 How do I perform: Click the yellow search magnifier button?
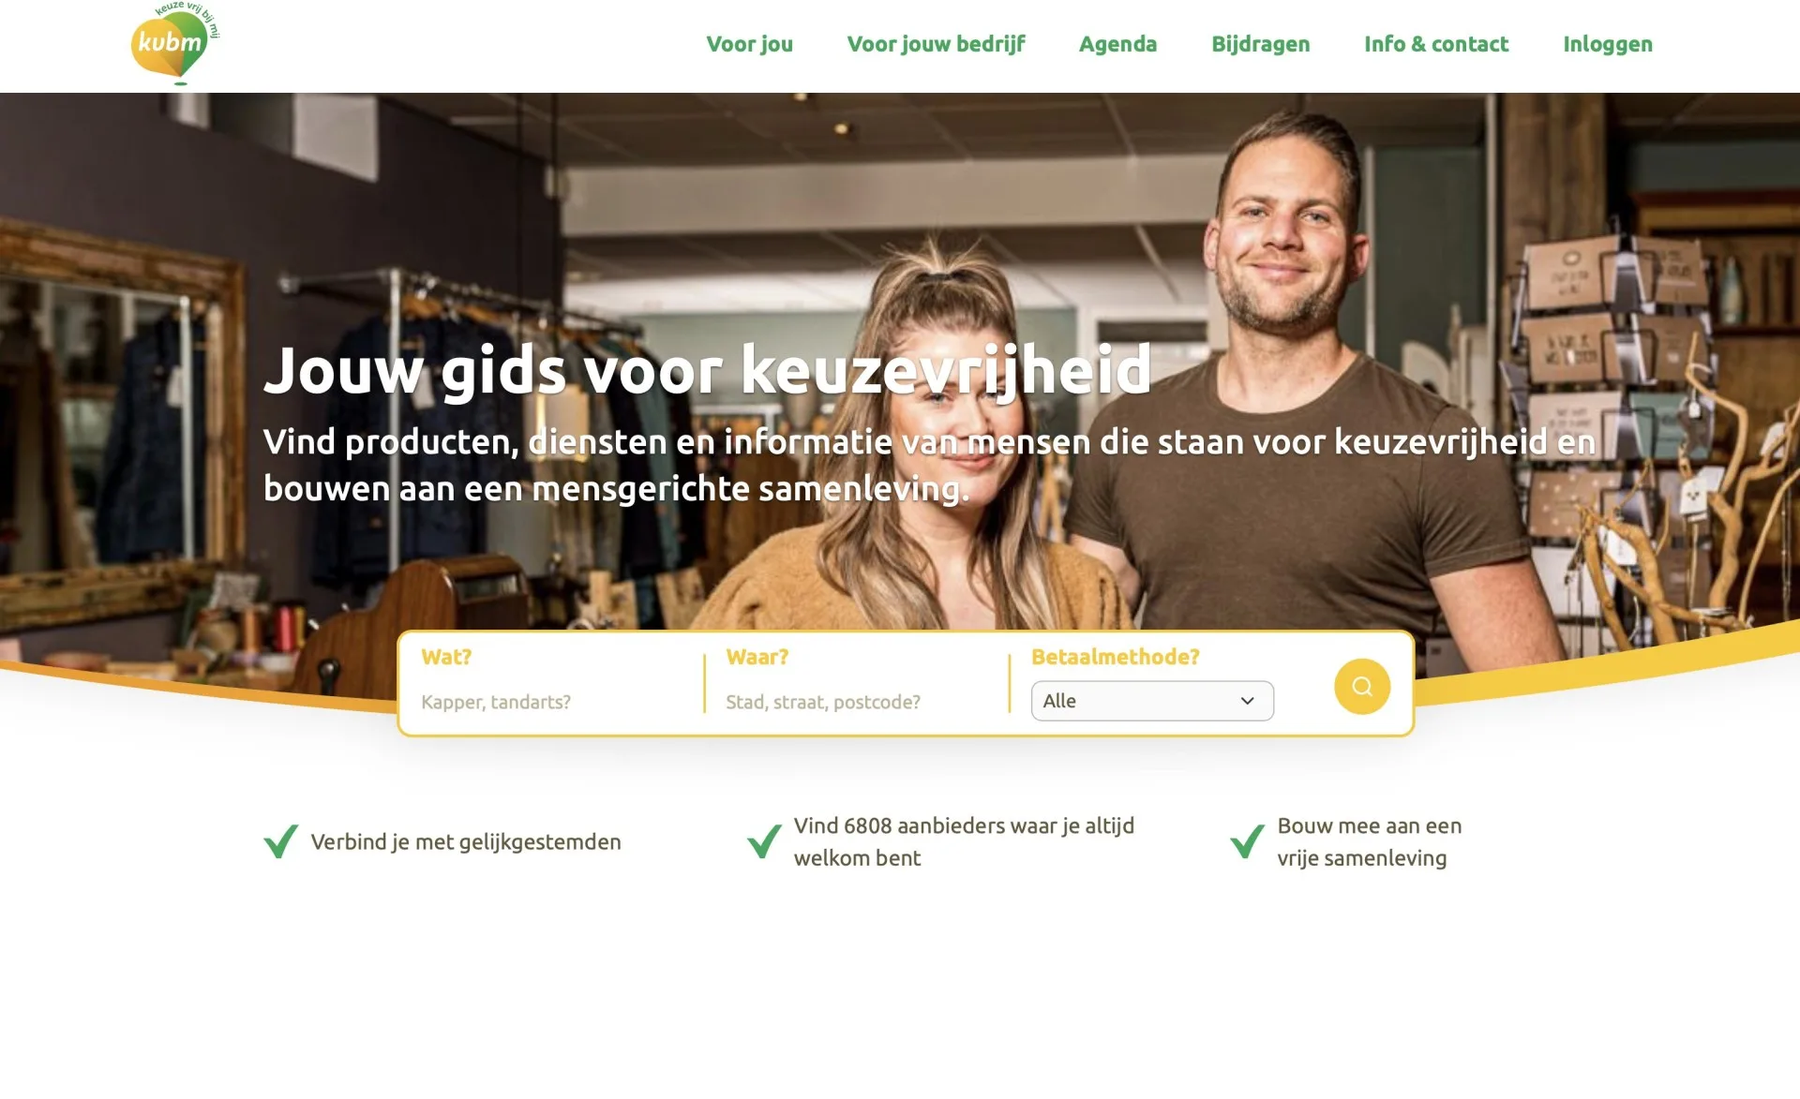1361,687
